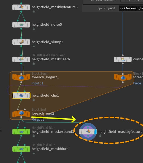Select the connectivity node icon on the right
This screenshot has height=163, width=143.
click(123, 59)
